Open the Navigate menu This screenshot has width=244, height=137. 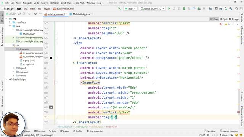[27, 3]
